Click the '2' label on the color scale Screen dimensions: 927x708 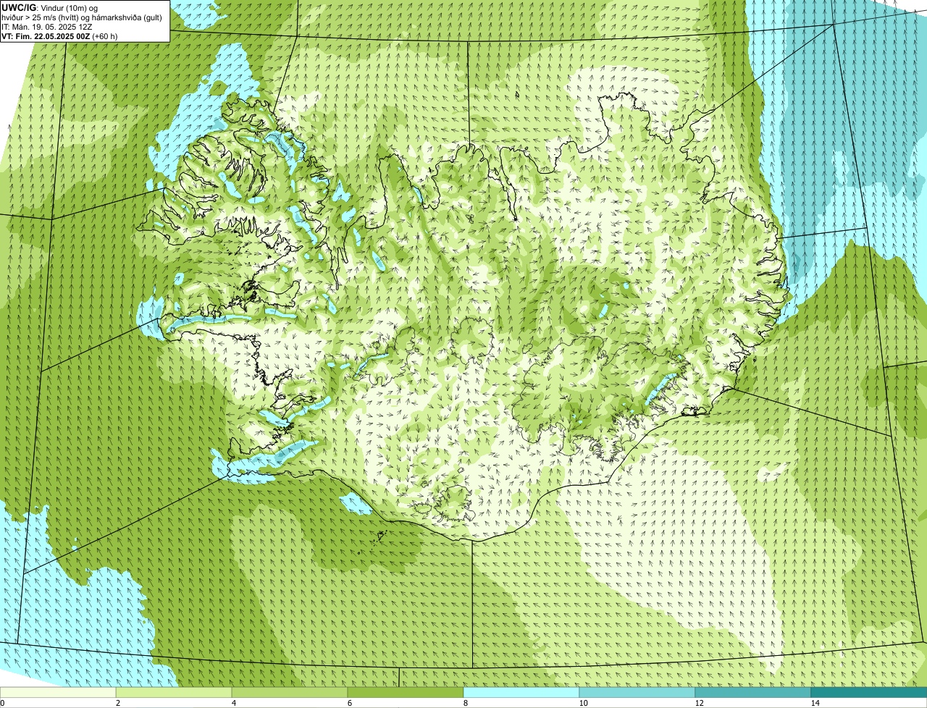[x=117, y=703]
